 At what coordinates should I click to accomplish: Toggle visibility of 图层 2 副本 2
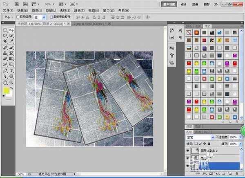(187, 151)
